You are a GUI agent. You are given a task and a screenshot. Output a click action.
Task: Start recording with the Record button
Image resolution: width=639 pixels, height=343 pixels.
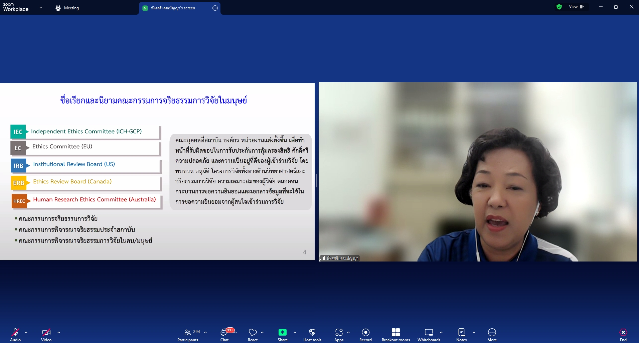pos(365,335)
